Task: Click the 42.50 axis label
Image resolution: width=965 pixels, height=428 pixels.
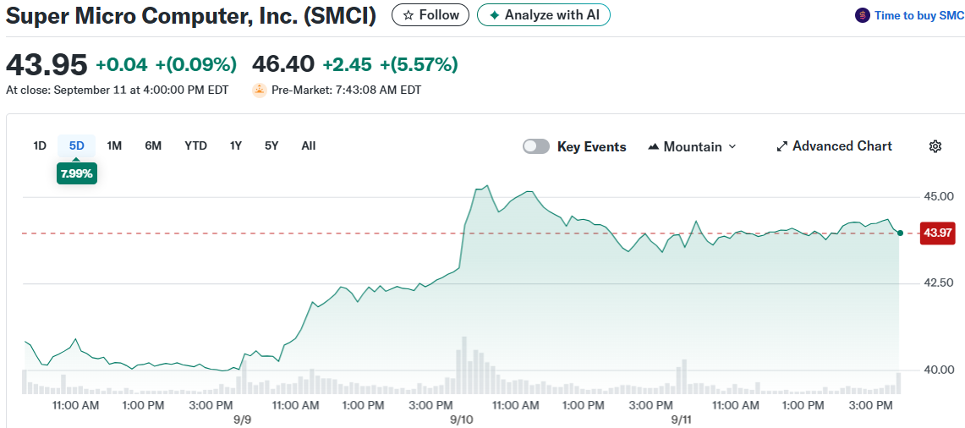Action: (937, 283)
